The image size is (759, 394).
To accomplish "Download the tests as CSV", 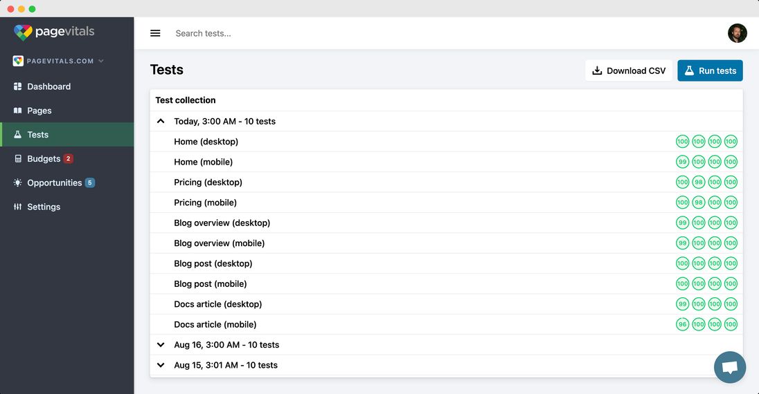I will [x=629, y=71].
